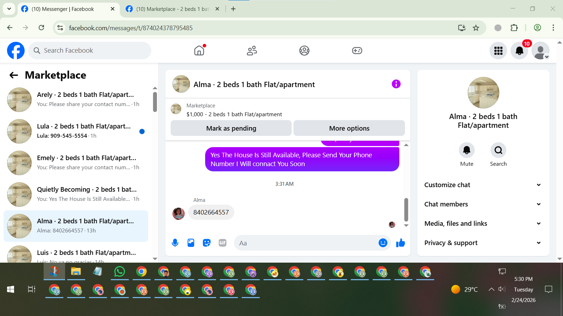563x316 pixels.
Task: View site information icon in address bar
Action: tap(60, 28)
